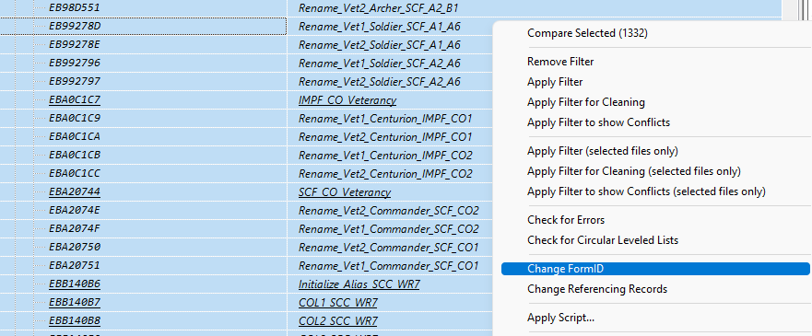Run Check for Errors
This screenshot has width=812, height=336.
point(566,220)
